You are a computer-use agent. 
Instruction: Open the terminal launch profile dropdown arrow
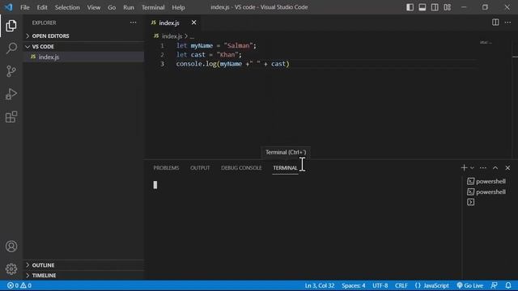pos(472,168)
